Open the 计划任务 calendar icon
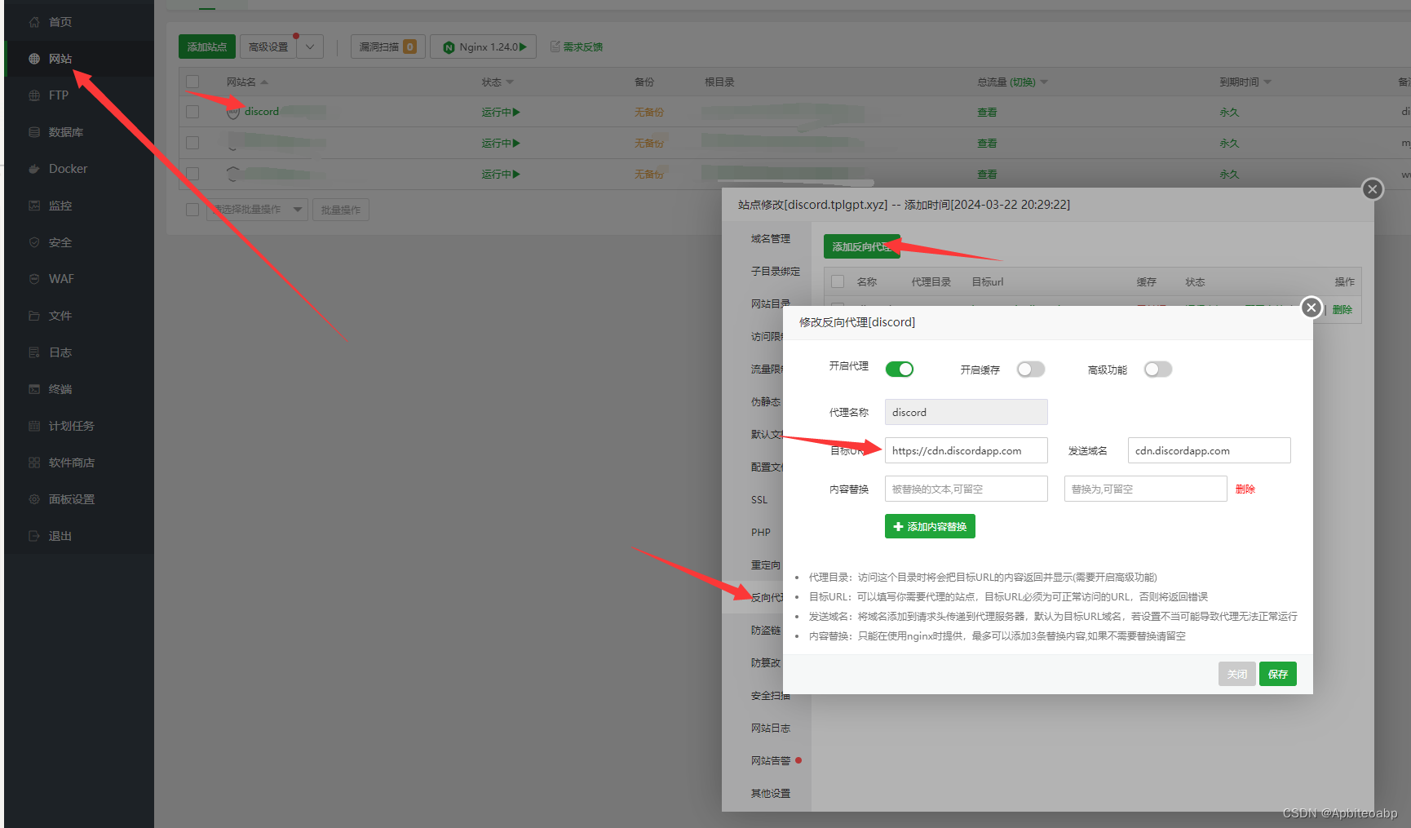 pyautogui.click(x=34, y=426)
